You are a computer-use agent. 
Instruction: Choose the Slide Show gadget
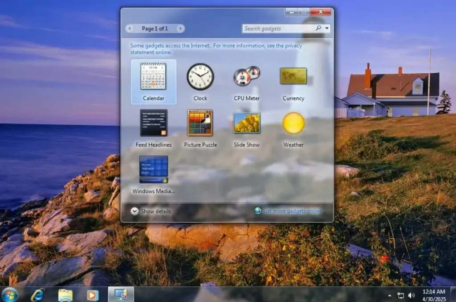pyautogui.click(x=247, y=123)
